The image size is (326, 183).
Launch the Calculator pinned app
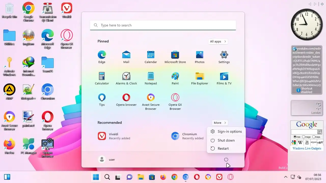[x=102, y=79]
